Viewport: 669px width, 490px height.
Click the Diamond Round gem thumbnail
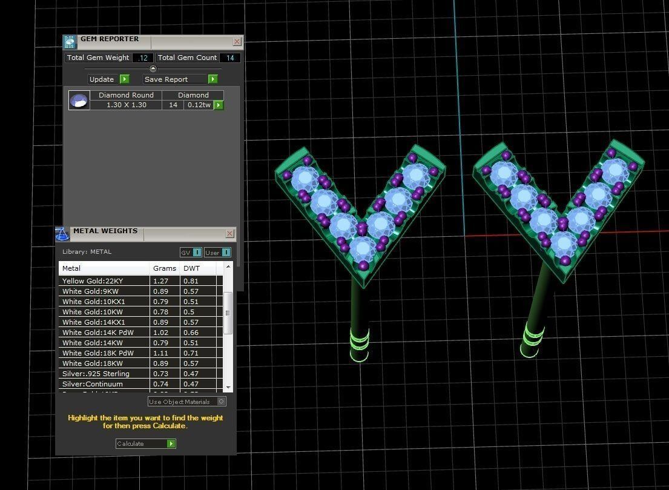[79, 101]
